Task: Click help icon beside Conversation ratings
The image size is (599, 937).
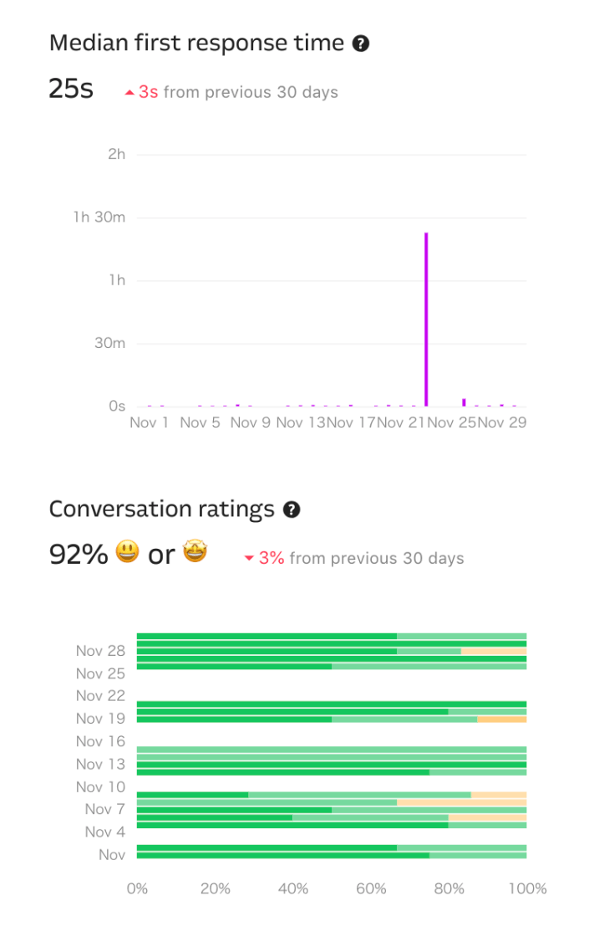Action: coord(292,509)
